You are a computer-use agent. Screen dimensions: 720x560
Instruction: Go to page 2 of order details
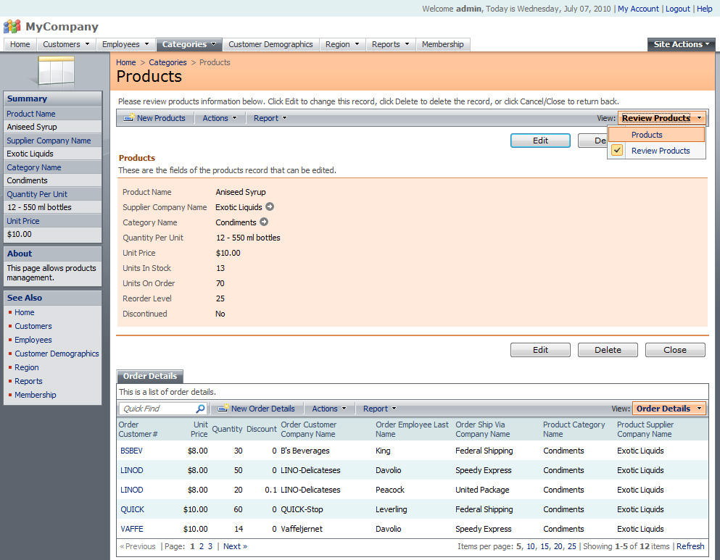coord(200,546)
